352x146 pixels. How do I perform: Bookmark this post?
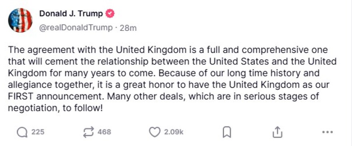point(227,132)
